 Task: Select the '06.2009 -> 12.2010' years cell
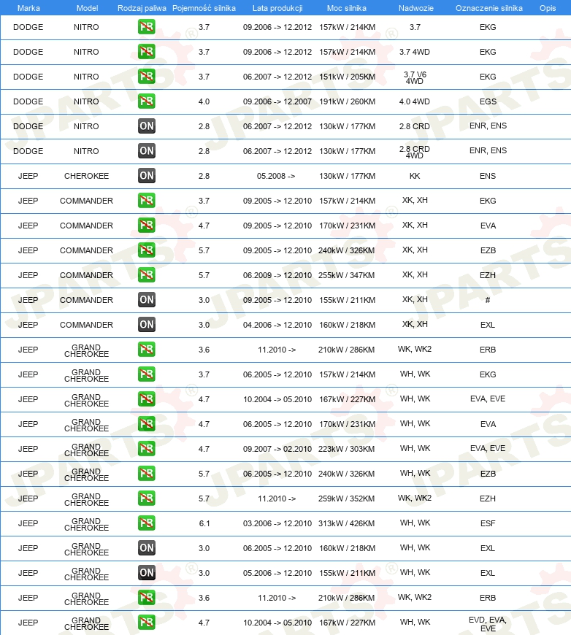pyautogui.click(x=277, y=275)
